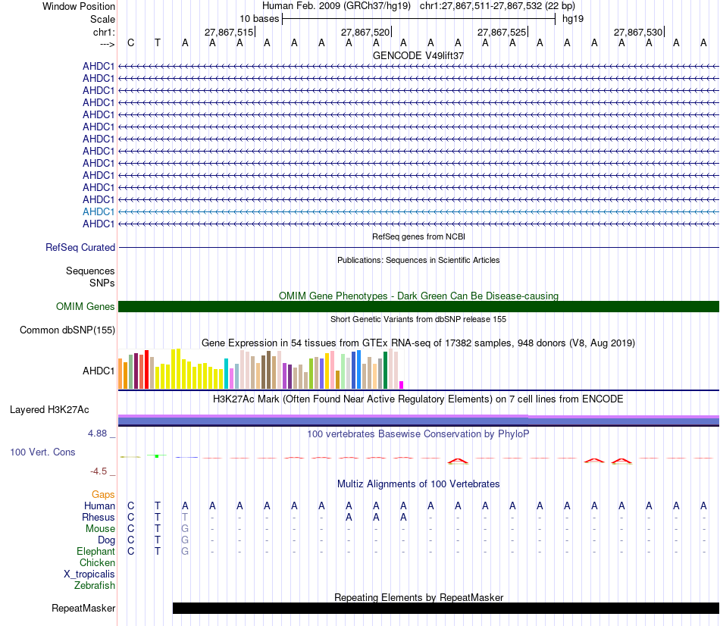
Task: Open Publications: Sequences in Scientific Articles title
Action: [x=418, y=260]
